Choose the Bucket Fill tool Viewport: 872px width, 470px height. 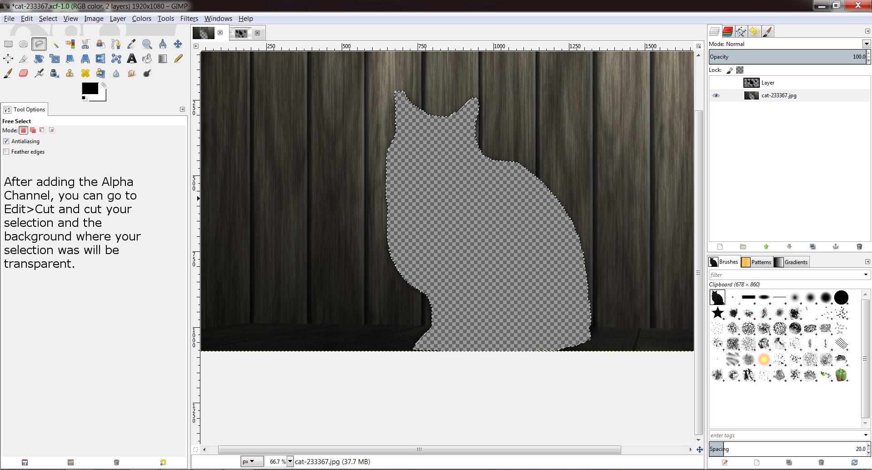click(x=147, y=59)
